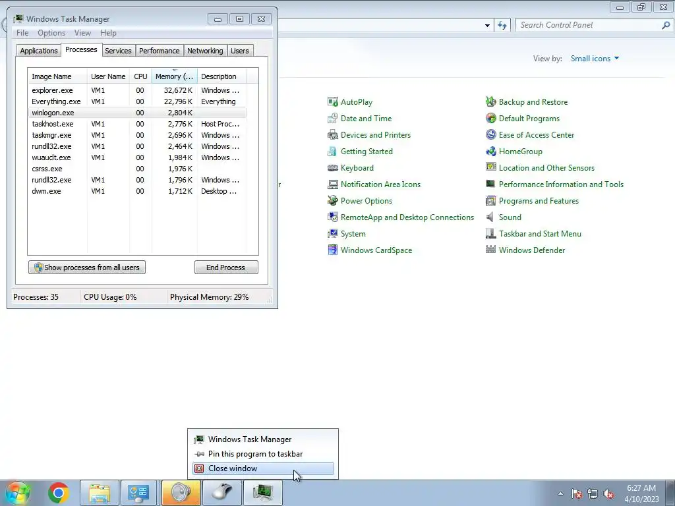Viewport: 675px width, 506px height.
Task: Open Programs and Features icon
Action: pyautogui.click(x=490, y=201)
